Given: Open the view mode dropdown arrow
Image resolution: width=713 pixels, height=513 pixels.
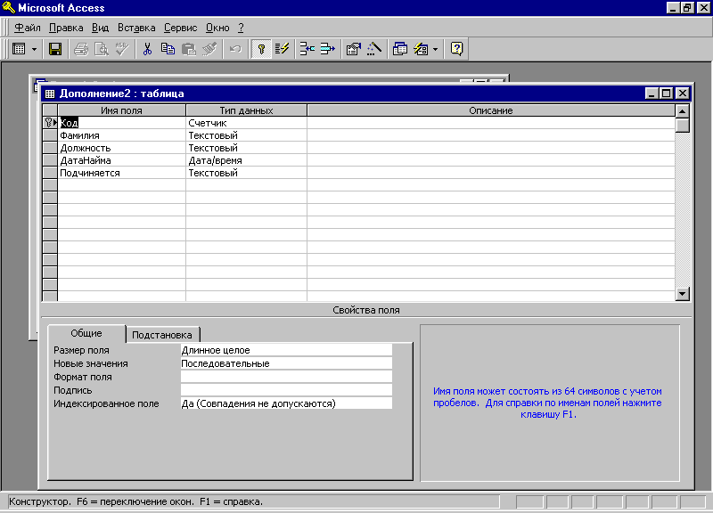Looking at the screenshot, I should (34, 49).
